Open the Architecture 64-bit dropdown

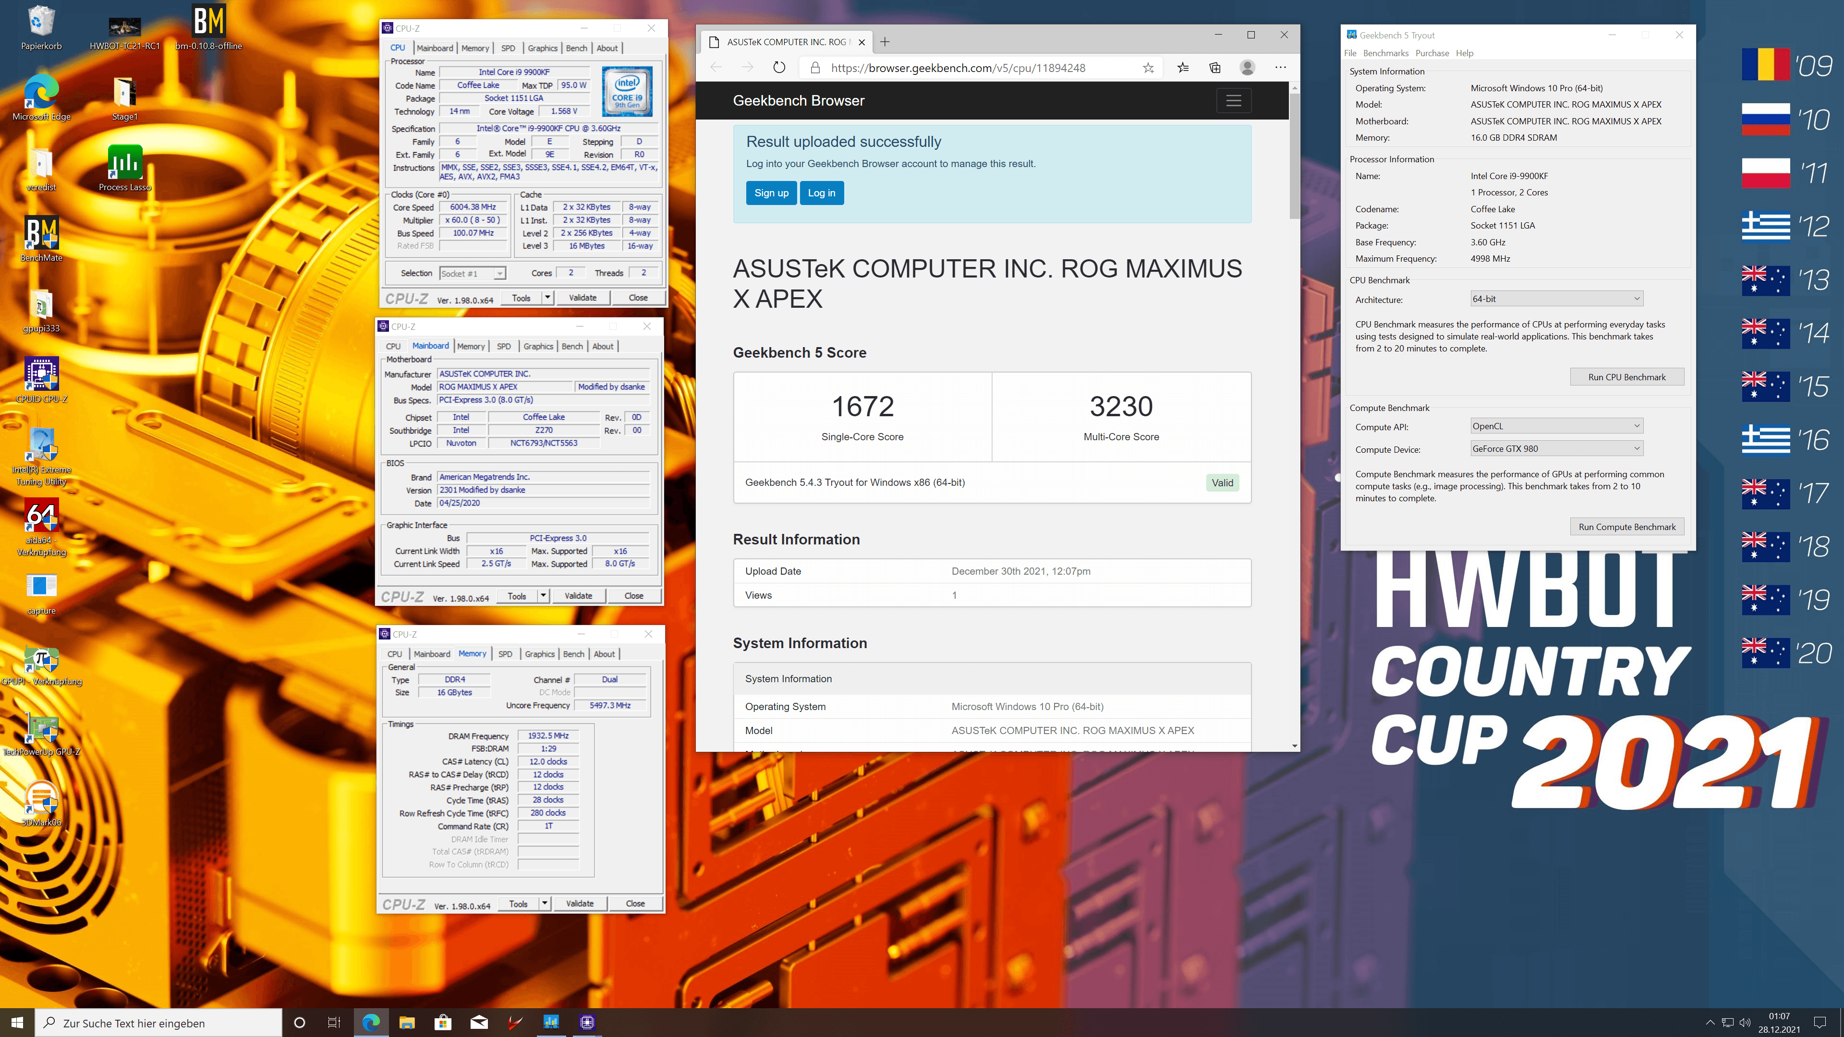(1556, 299)
